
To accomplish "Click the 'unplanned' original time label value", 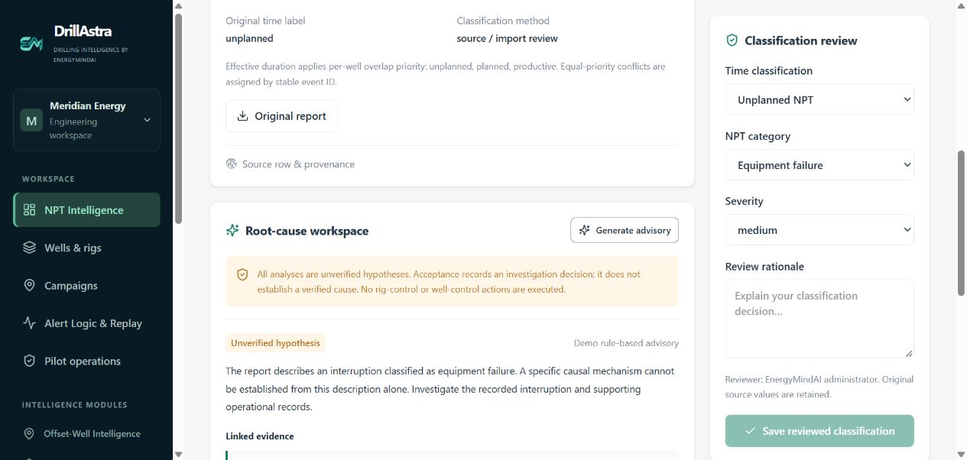I will (249, 38).
